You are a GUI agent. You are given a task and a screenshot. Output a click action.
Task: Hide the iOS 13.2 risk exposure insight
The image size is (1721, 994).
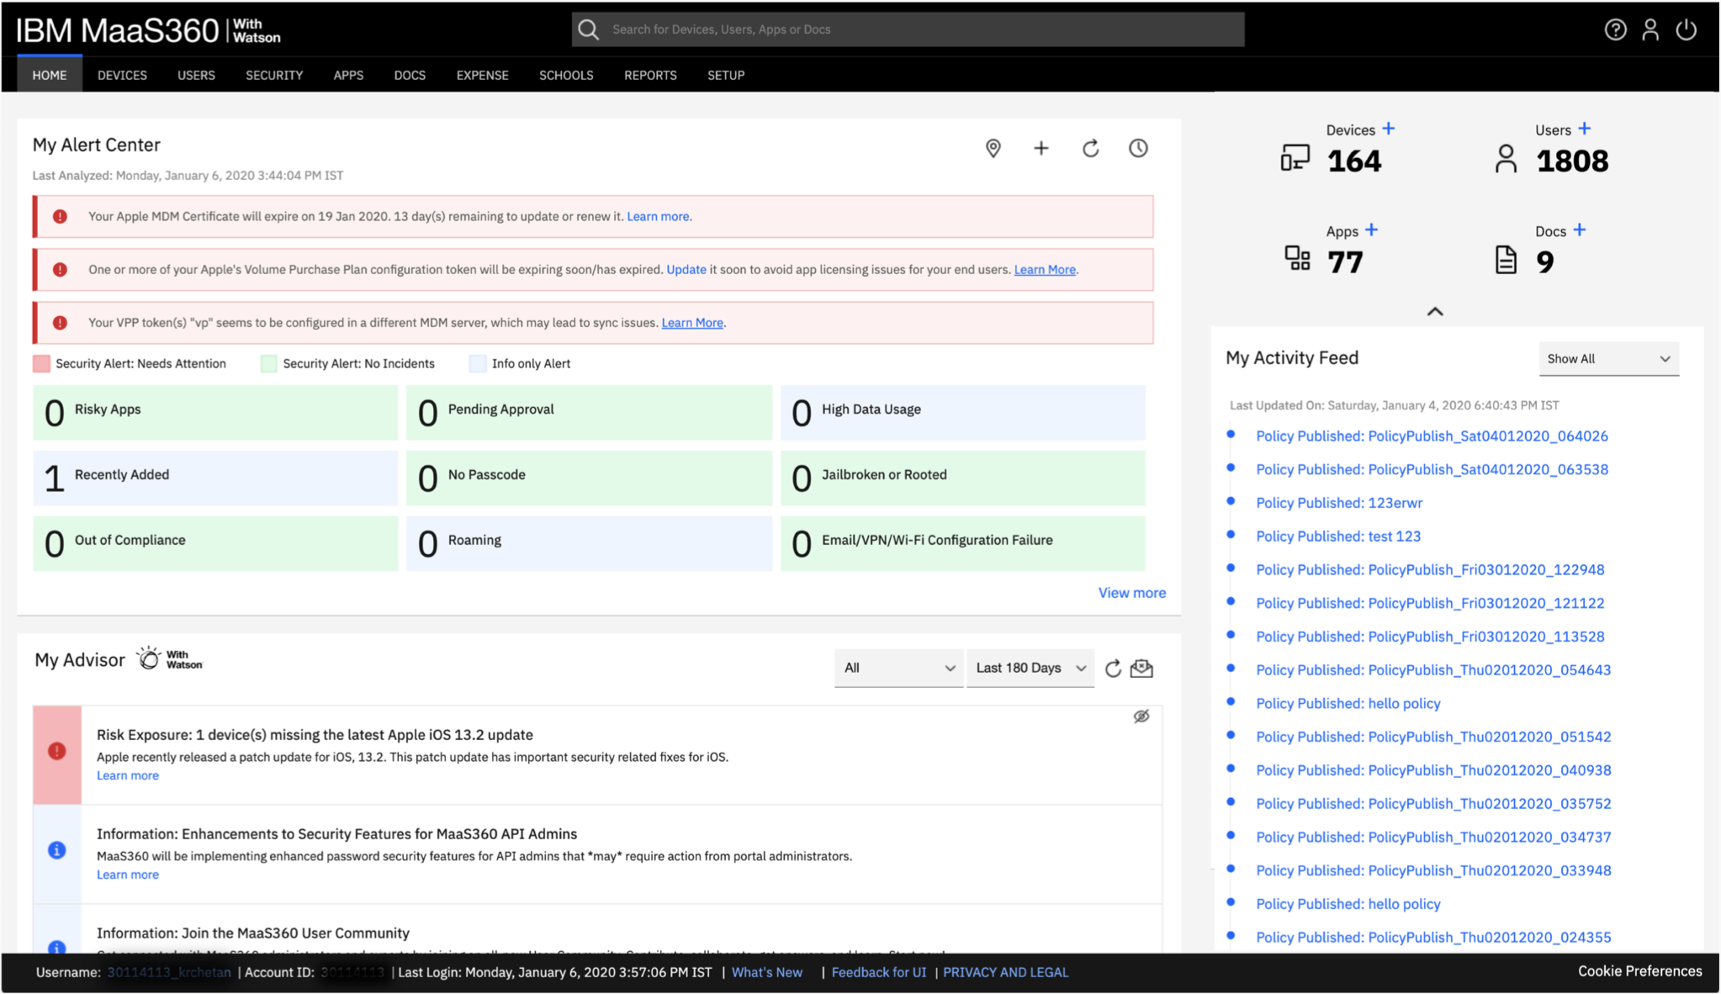pyautogui.click(x=1141, y=716)
